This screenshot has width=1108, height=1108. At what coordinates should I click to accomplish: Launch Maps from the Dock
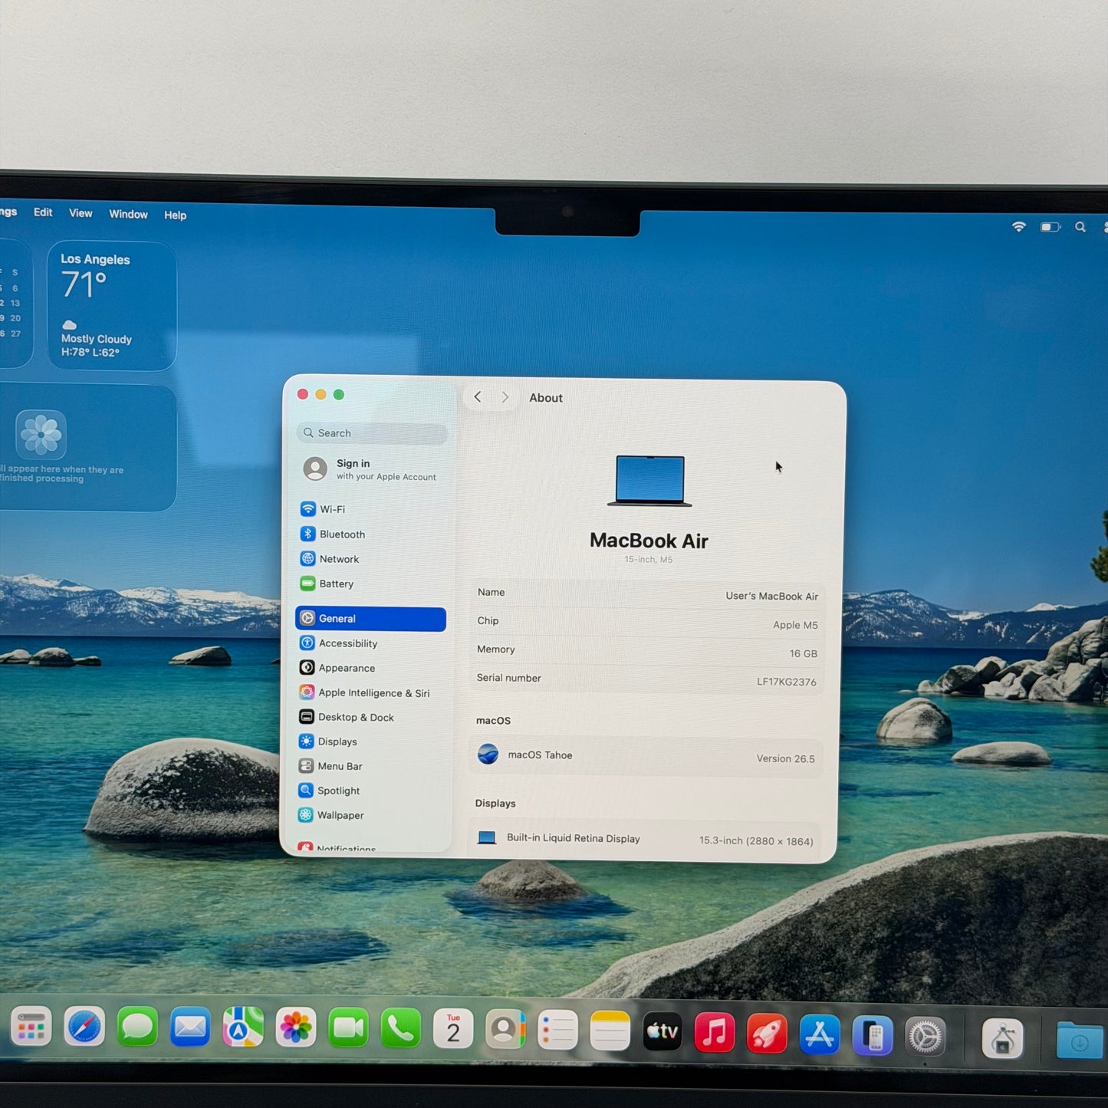[243, 1027]
